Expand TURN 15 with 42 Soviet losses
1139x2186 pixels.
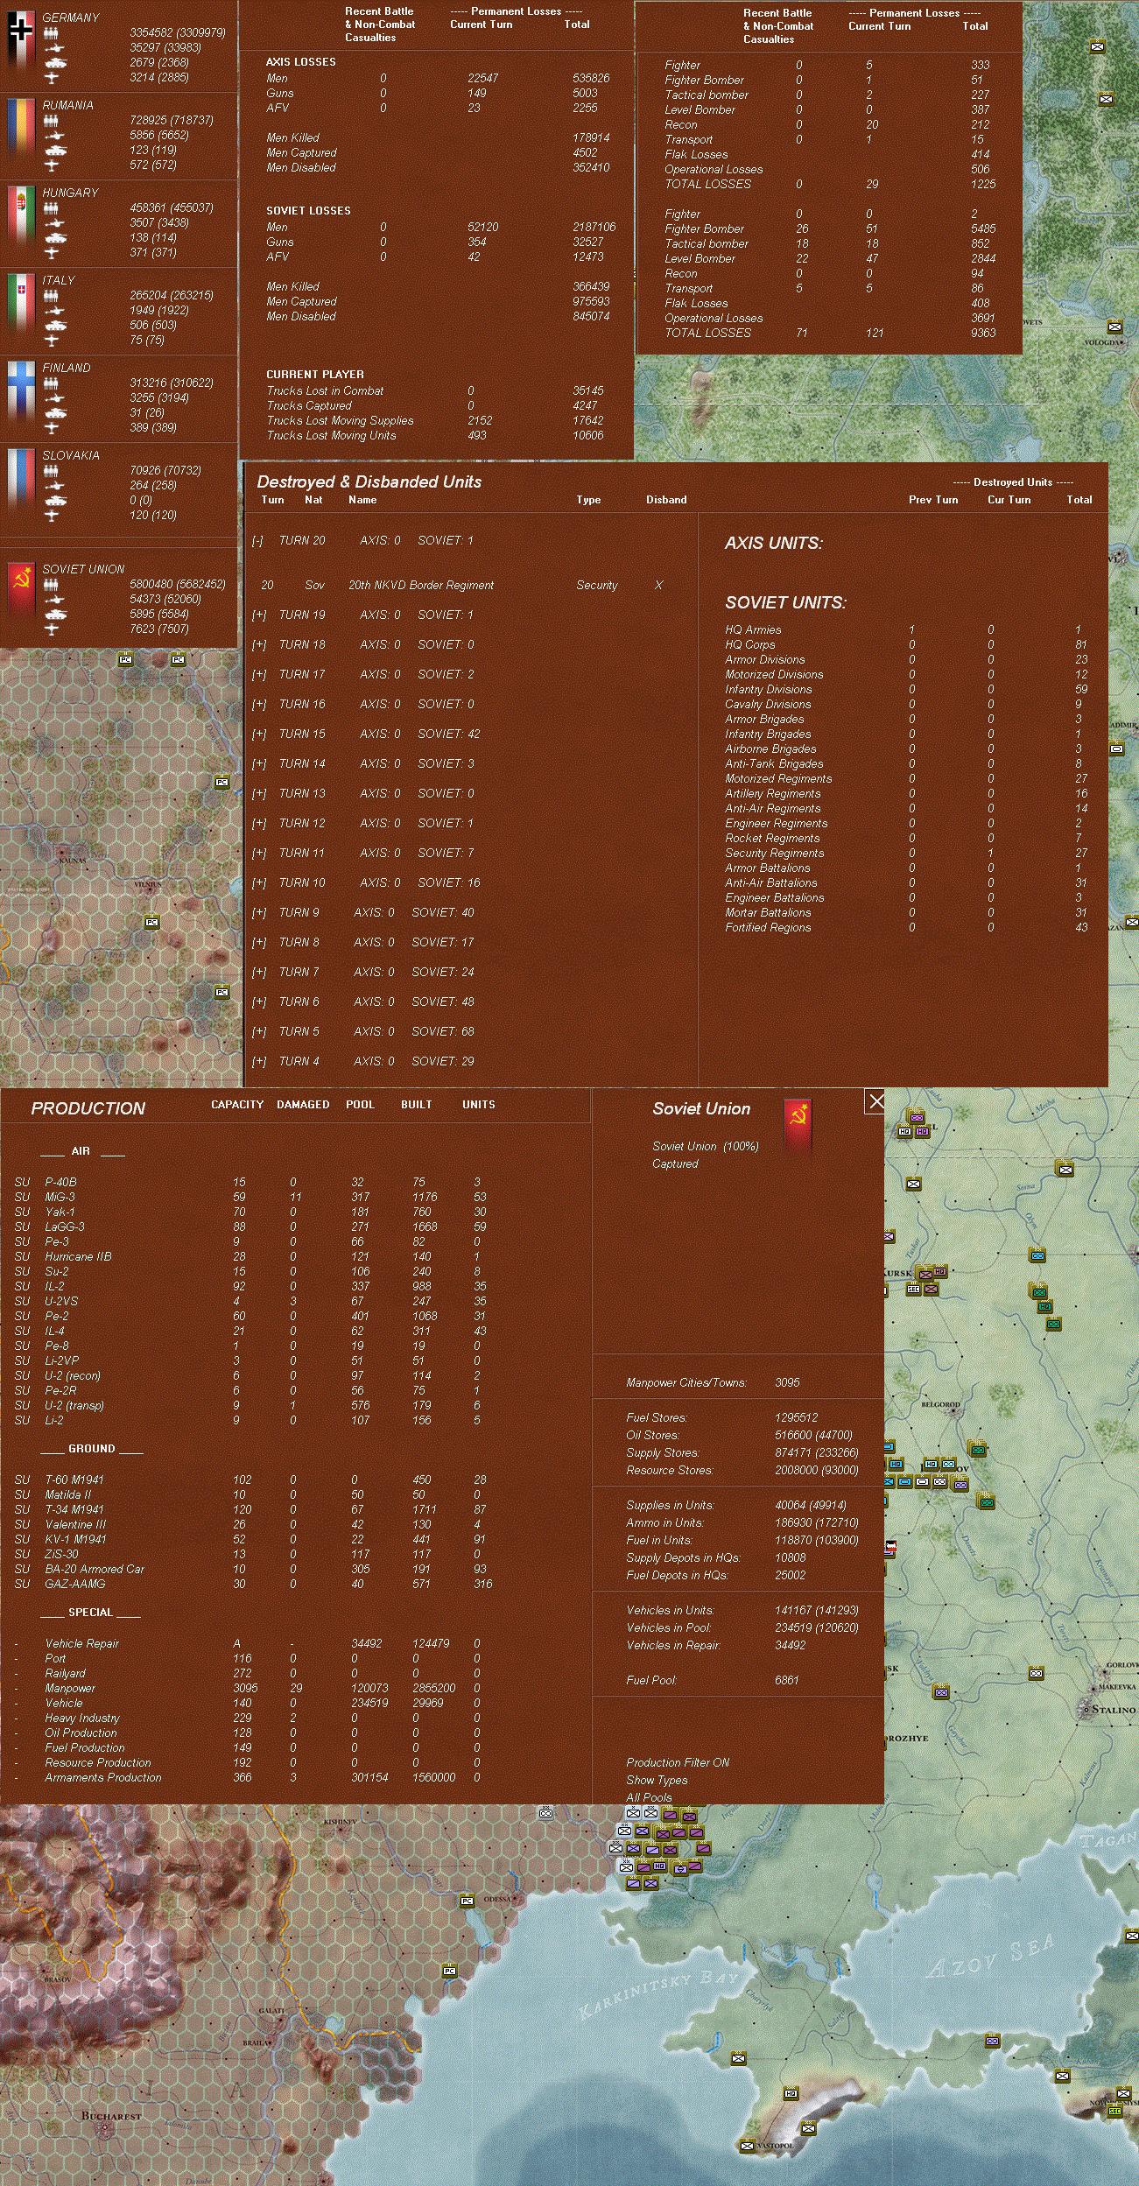[x=258, y=735]
